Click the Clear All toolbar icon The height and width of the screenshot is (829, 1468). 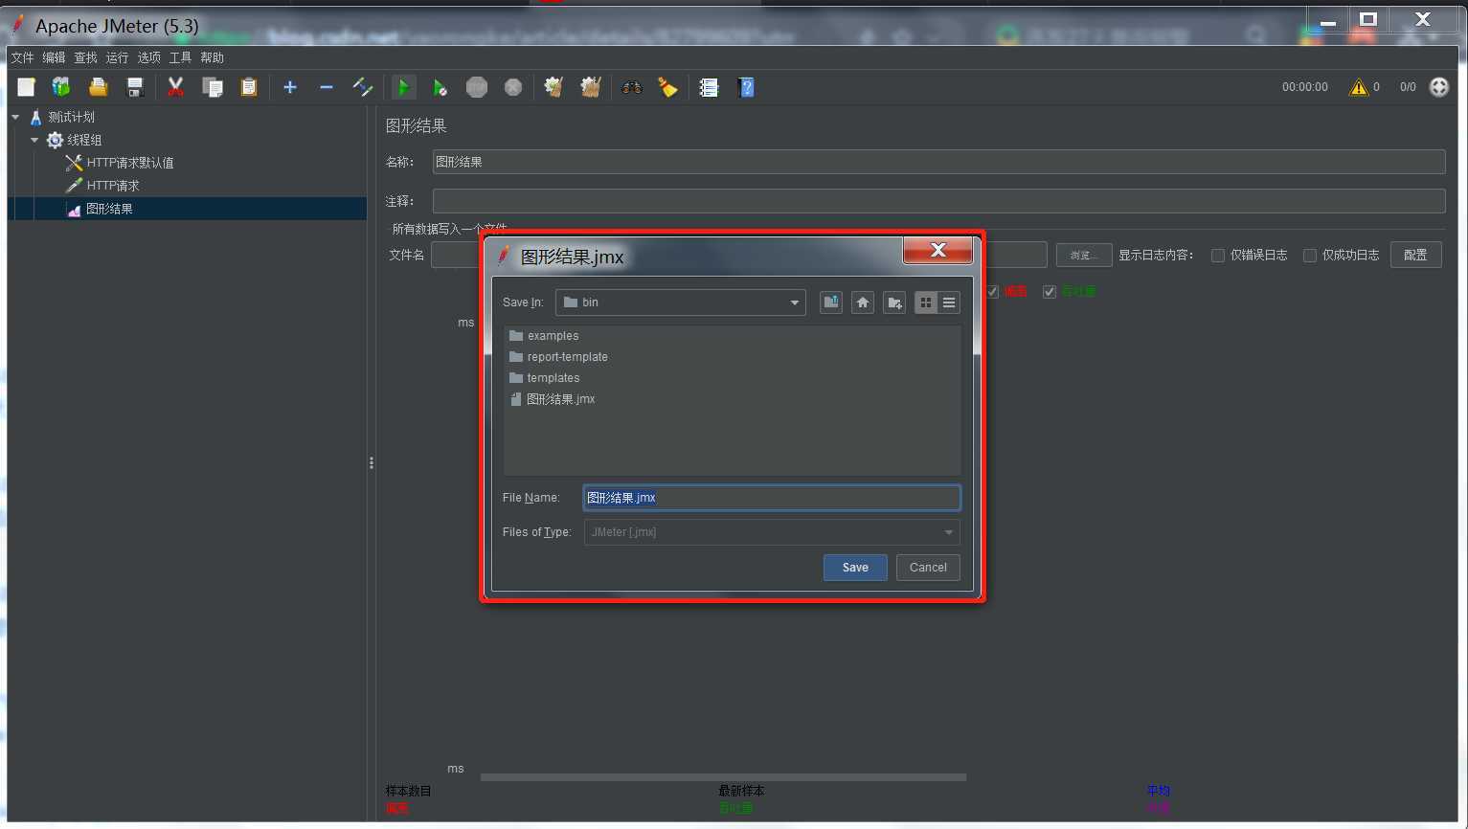(x=591, y=87)
